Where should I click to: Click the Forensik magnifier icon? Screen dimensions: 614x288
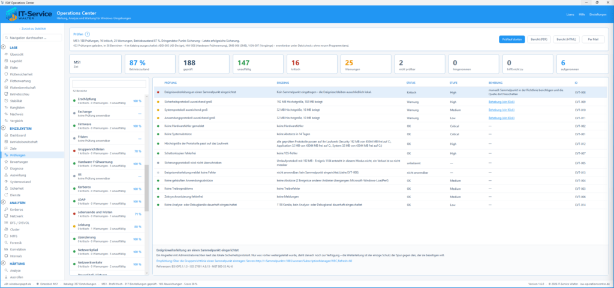coord(6,242)
